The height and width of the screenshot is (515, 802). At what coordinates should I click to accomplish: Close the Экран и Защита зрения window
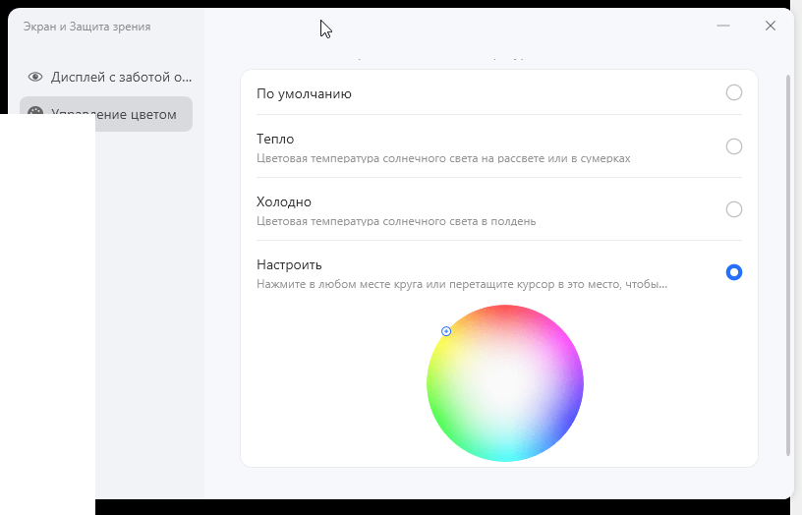[771, 26]
